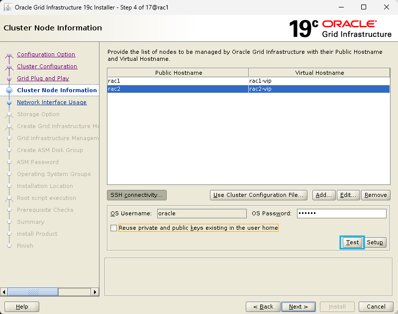Click the ASM Password step label

coord(38,162)
